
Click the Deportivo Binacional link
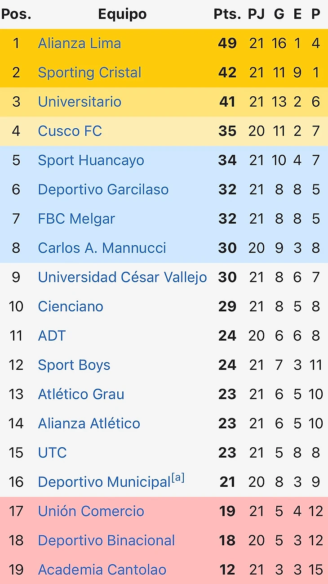pyautogui.click(x=106, y=540)
